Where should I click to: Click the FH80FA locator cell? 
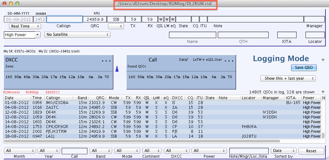tap(249, 127)
